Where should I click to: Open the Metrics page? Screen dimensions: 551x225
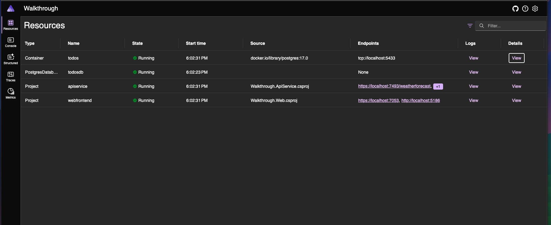(x=11, y=94)
